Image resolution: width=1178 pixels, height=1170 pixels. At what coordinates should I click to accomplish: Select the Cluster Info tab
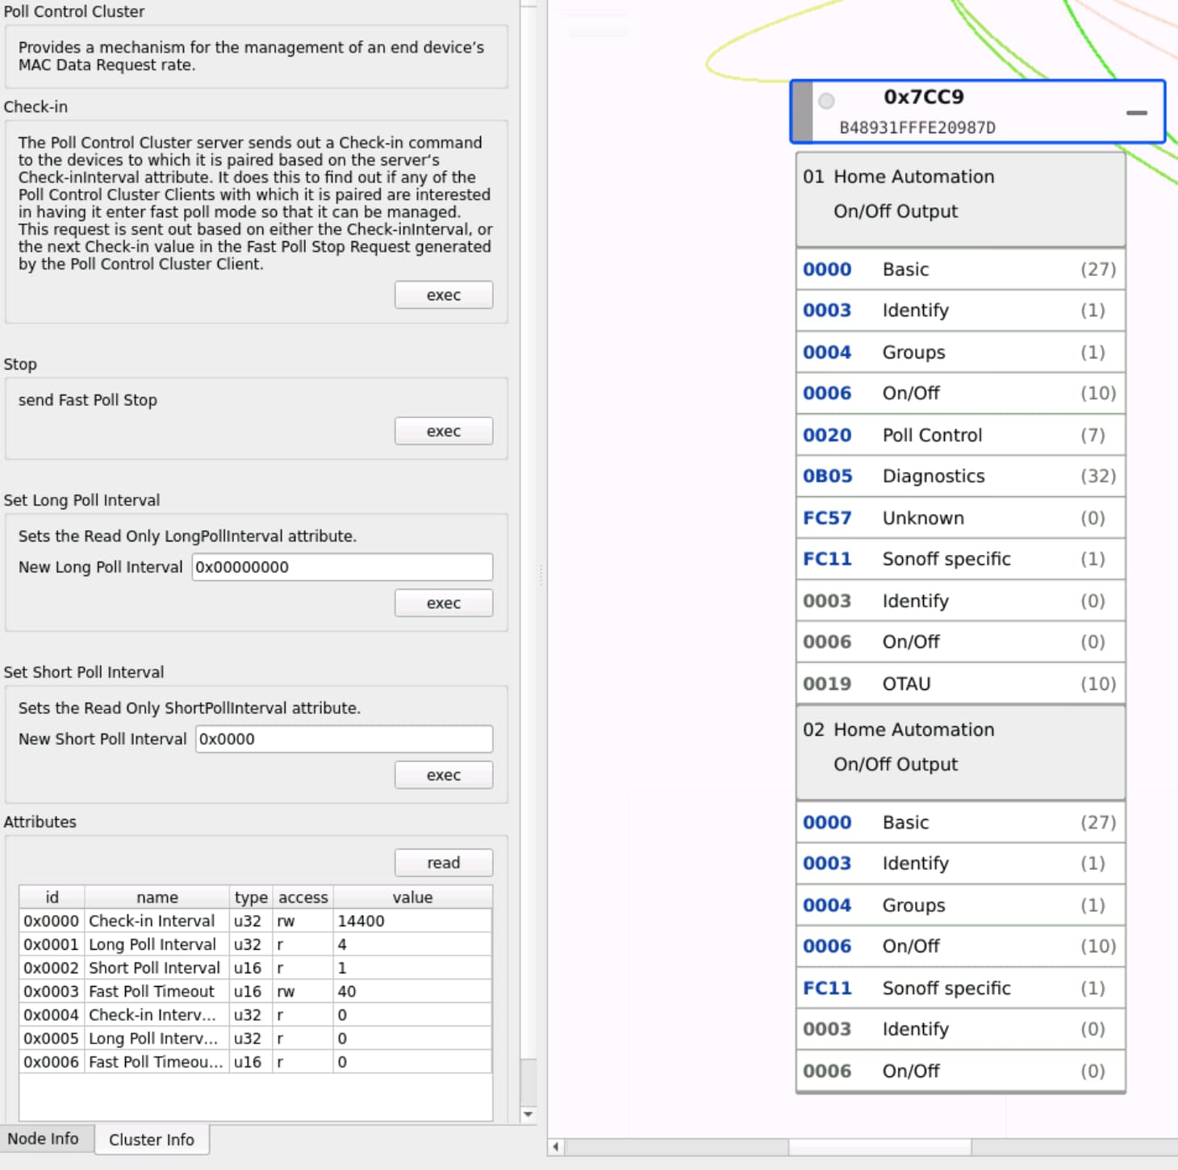pyautogui.click(x=152, y=1139)
